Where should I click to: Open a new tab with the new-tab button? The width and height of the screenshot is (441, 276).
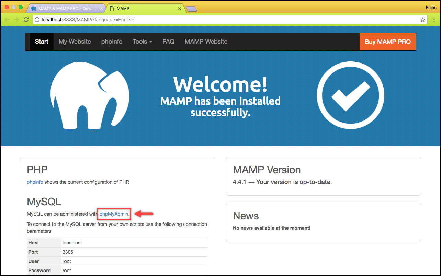pos(191,9)
